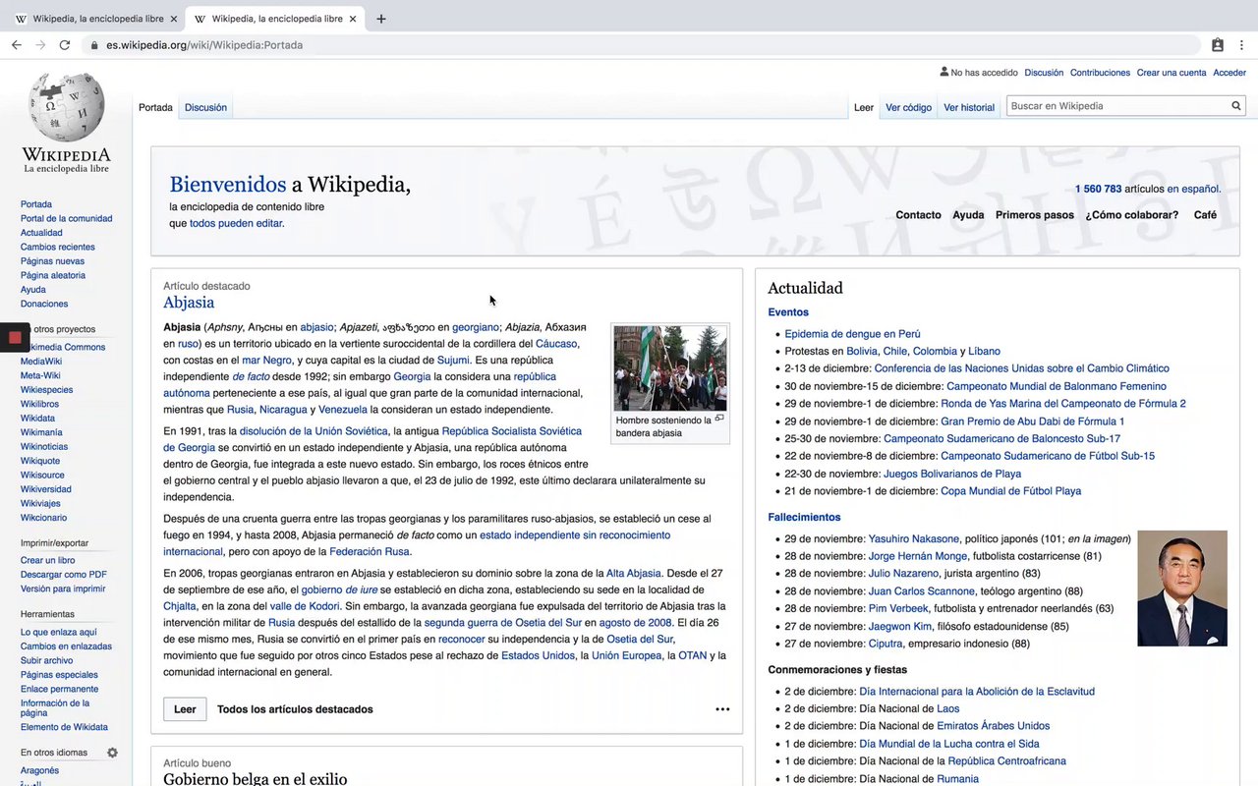The image size is (1258, 786).
Task: Click the red record button on the left edge
Action: pyautogui.click(x=15, y=337)
